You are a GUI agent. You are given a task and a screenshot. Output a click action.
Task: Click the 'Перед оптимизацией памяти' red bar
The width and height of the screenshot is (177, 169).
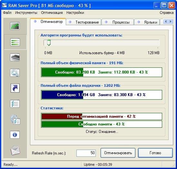pyautogui.click(x=102, y=116)
